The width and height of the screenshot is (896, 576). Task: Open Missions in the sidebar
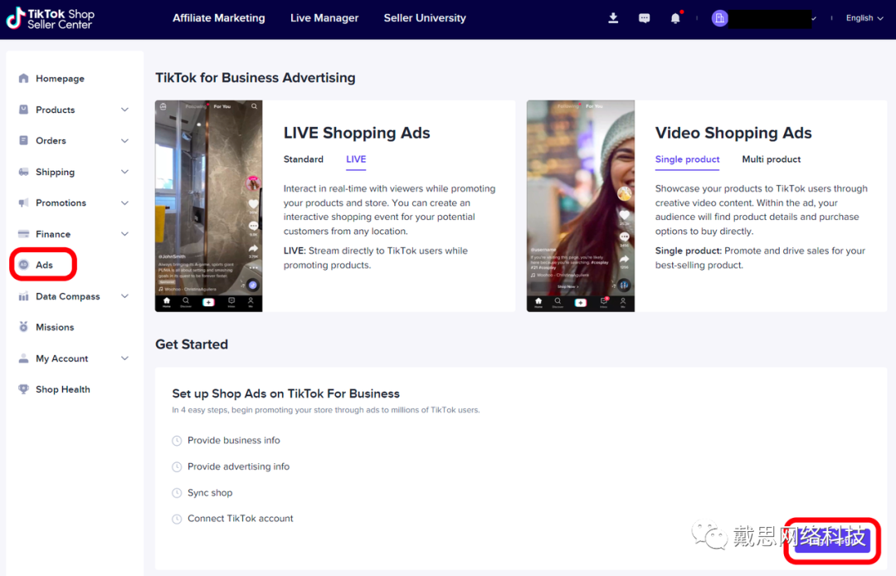pos(55,327)
